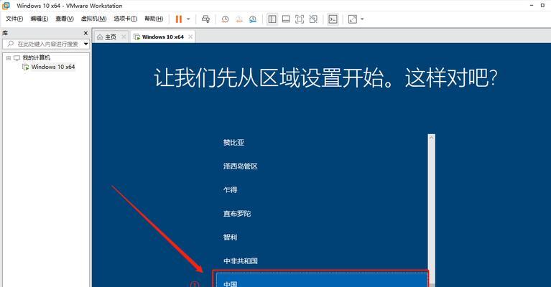Open the 编辑(E) menu
The image size is (551, 287).
tap(40, 19)
